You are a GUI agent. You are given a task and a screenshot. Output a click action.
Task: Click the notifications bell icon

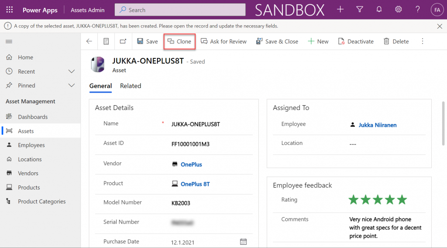379,10
